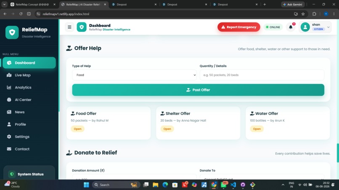Open Profile in sidebar
Viewport: 339px width, 190px height.
click(x=29, y=124)
